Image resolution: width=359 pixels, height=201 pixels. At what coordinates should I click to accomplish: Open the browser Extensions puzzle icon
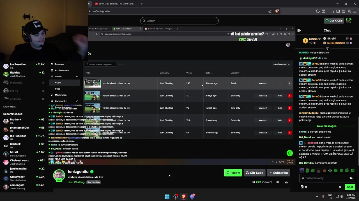(318, 11)
